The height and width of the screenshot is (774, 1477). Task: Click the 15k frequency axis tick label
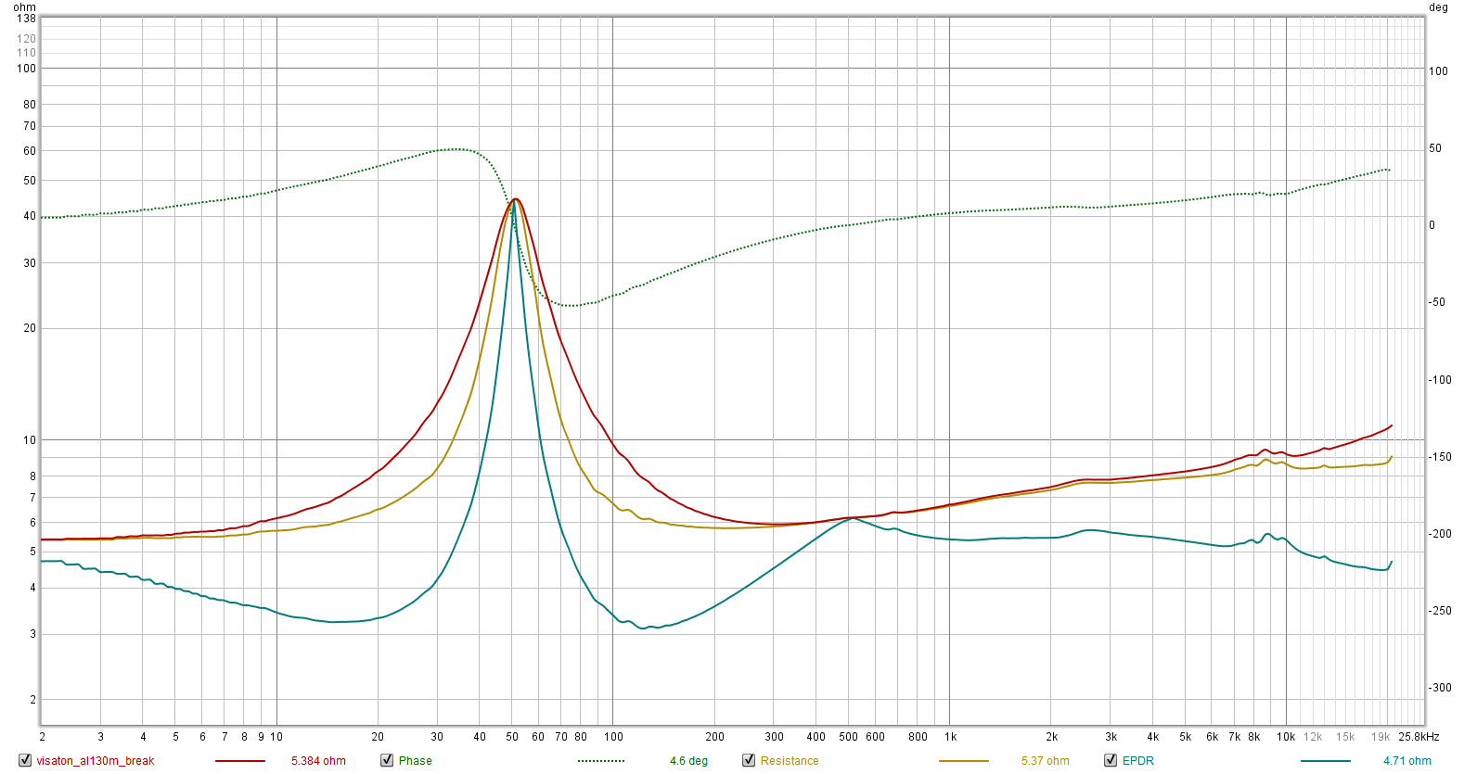[x=1345, y=737]
